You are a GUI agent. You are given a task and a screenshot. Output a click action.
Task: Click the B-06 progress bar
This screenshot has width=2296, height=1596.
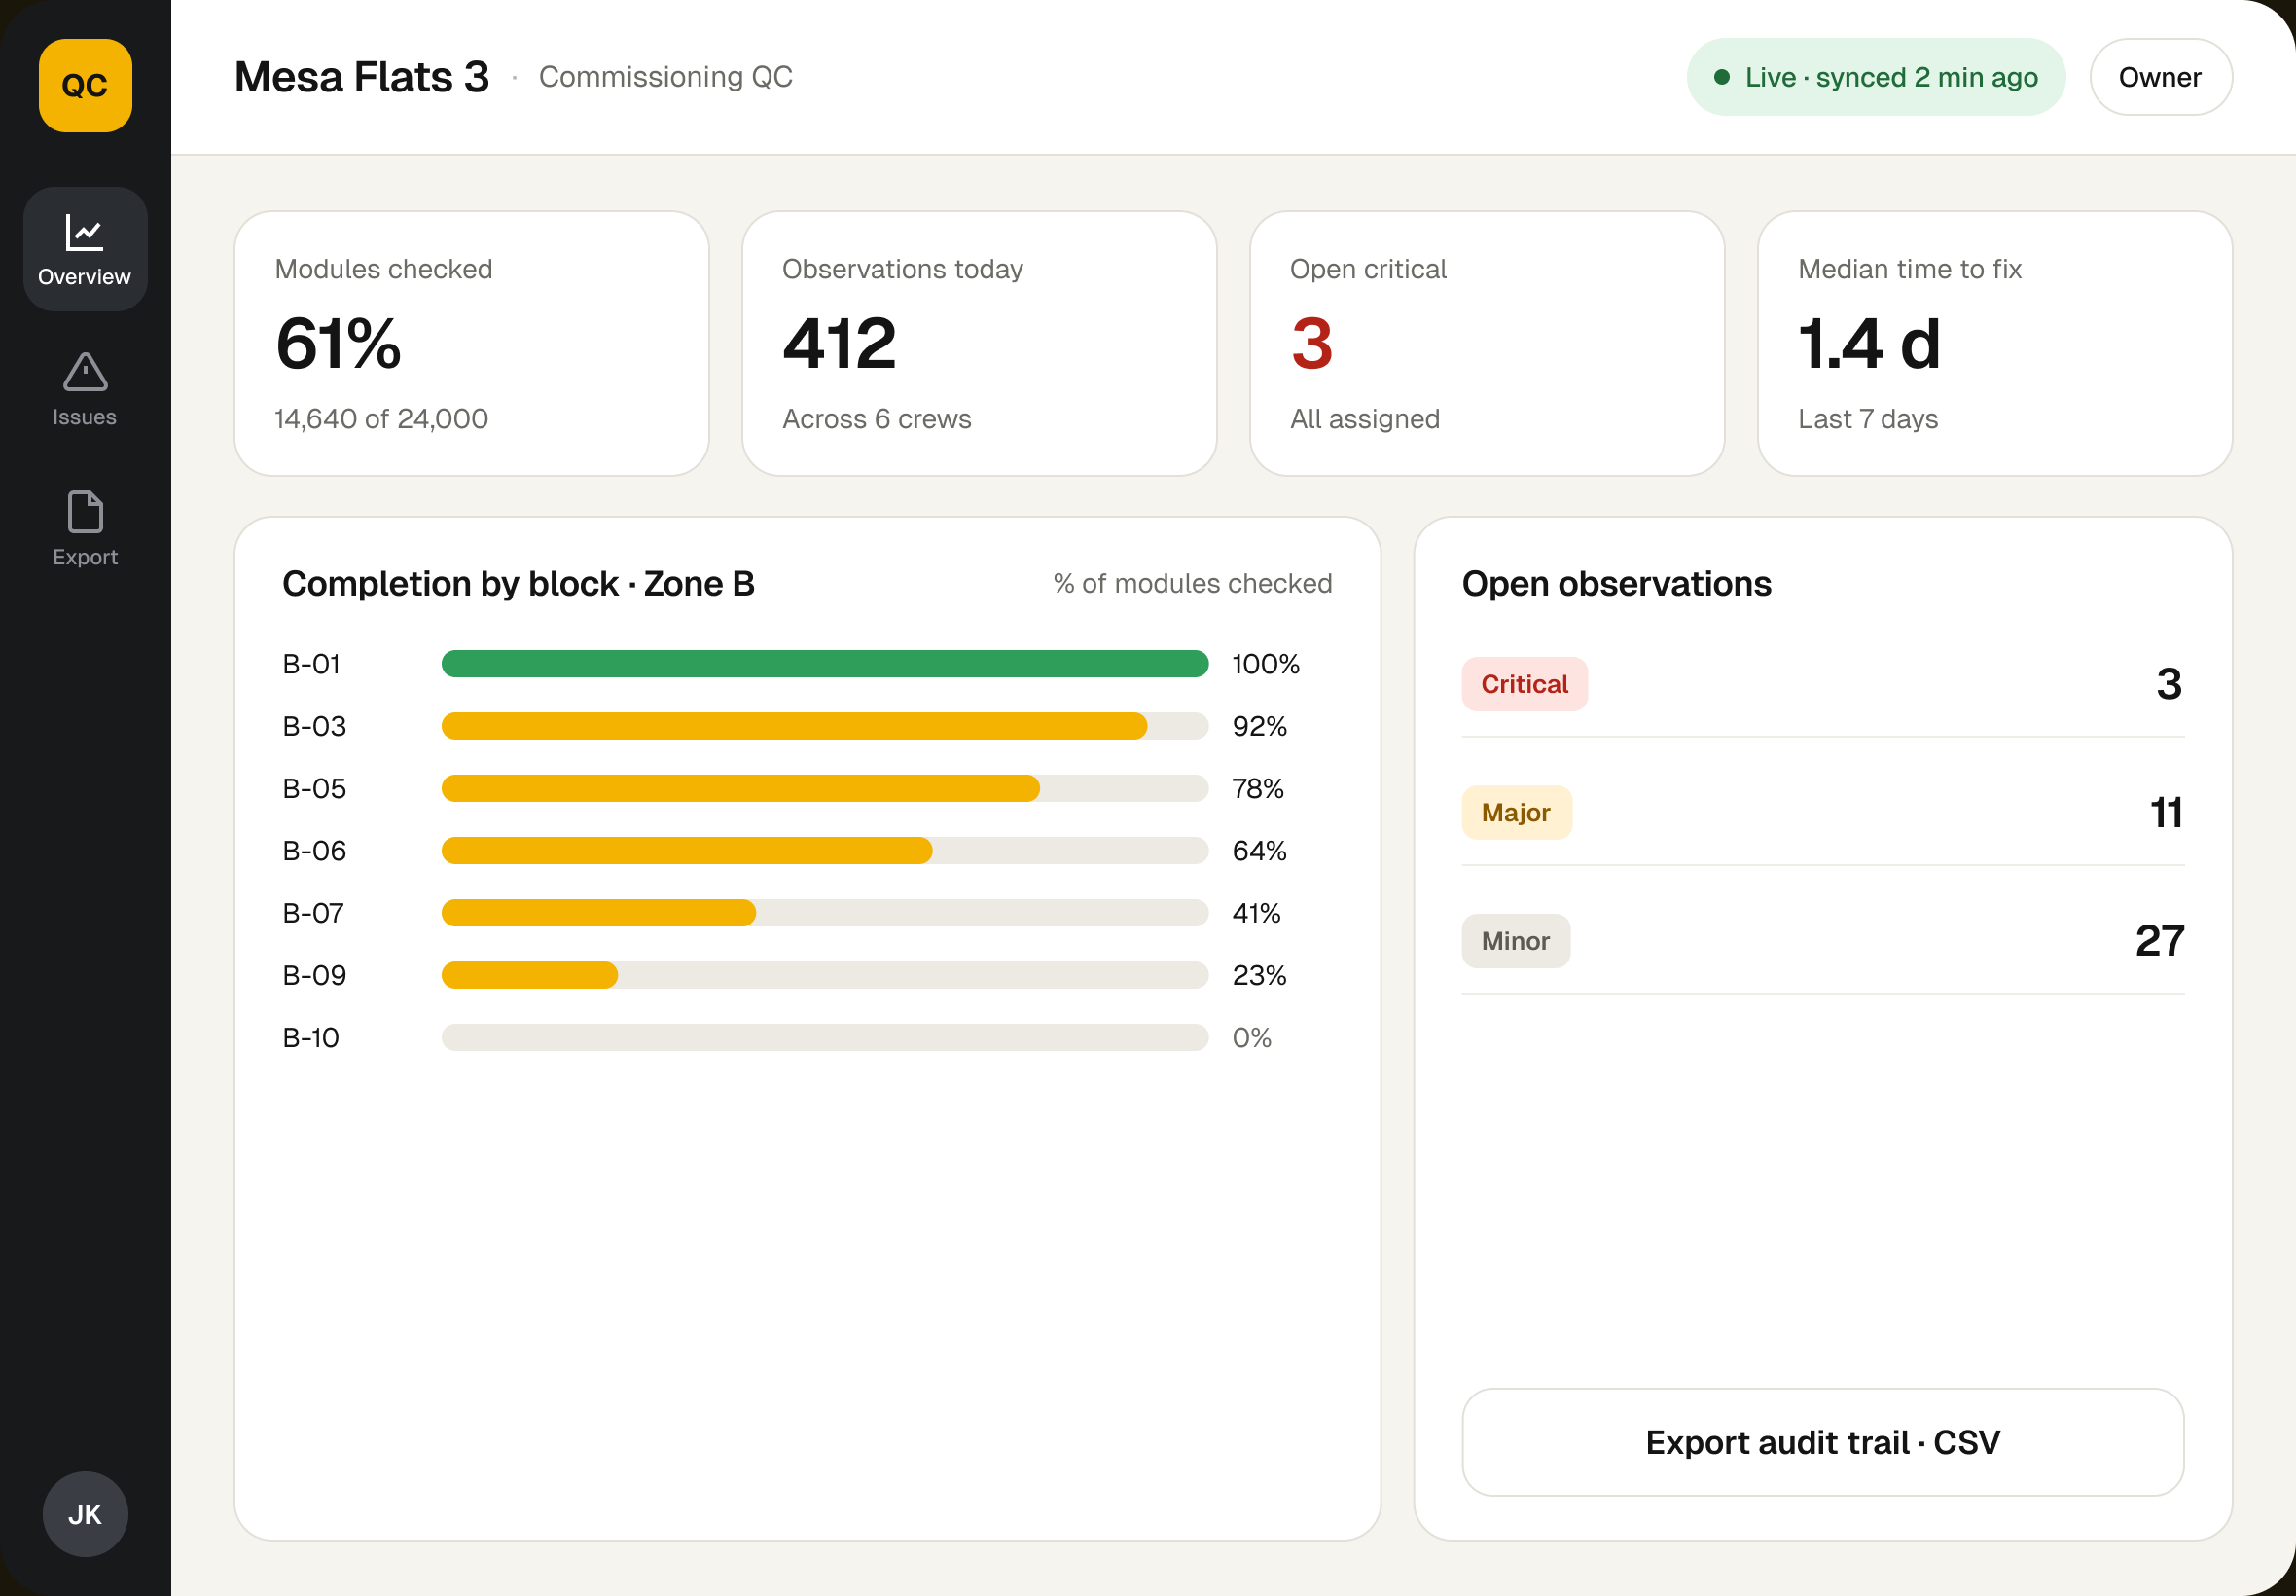click(825, 851)
